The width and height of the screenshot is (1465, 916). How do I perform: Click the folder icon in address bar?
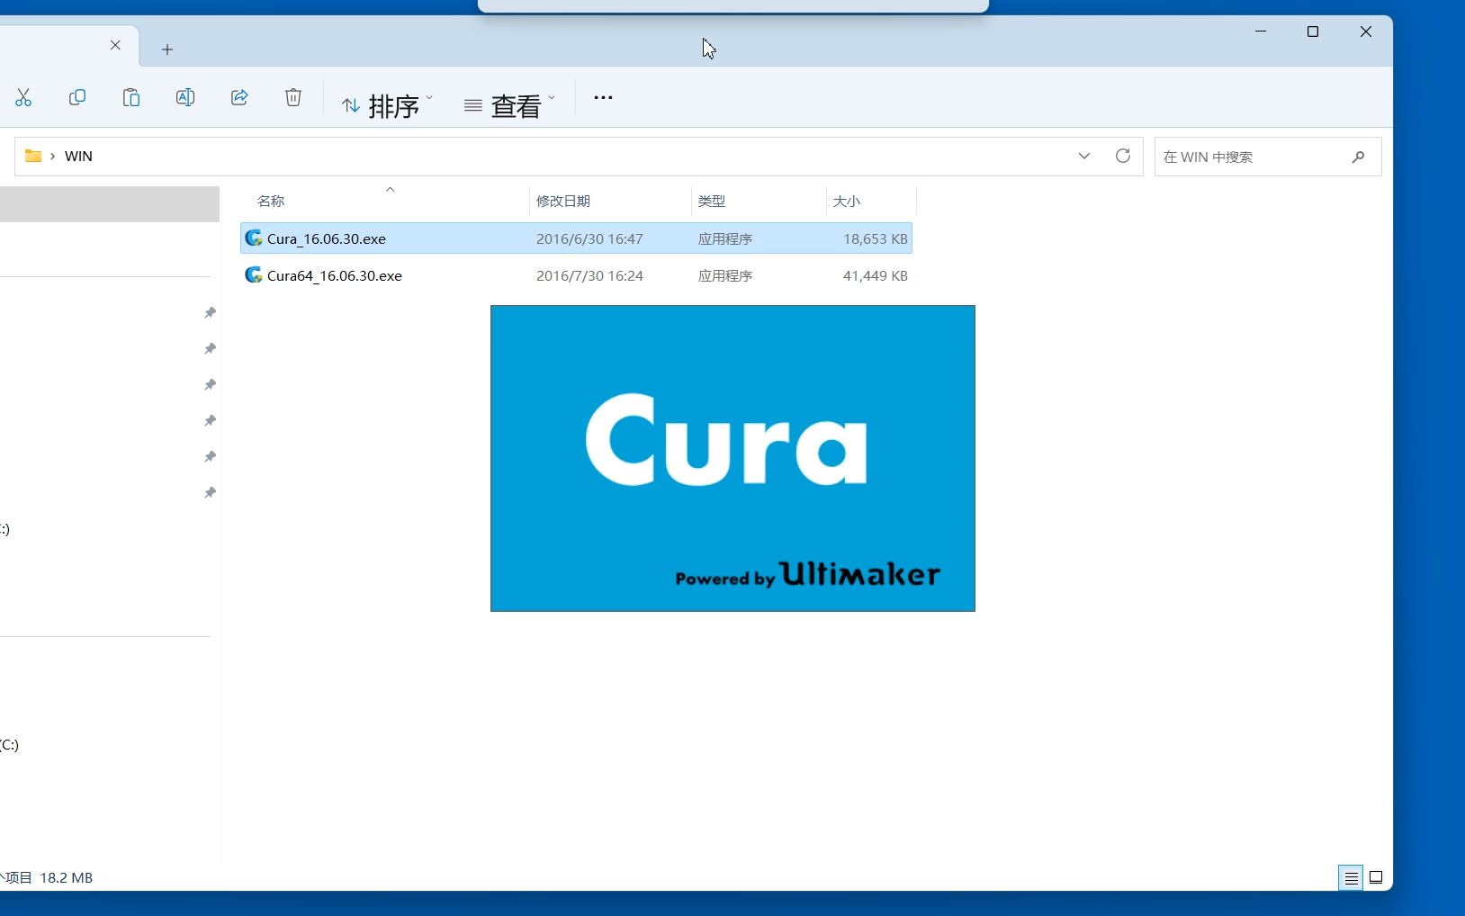[x=33, y=156]
